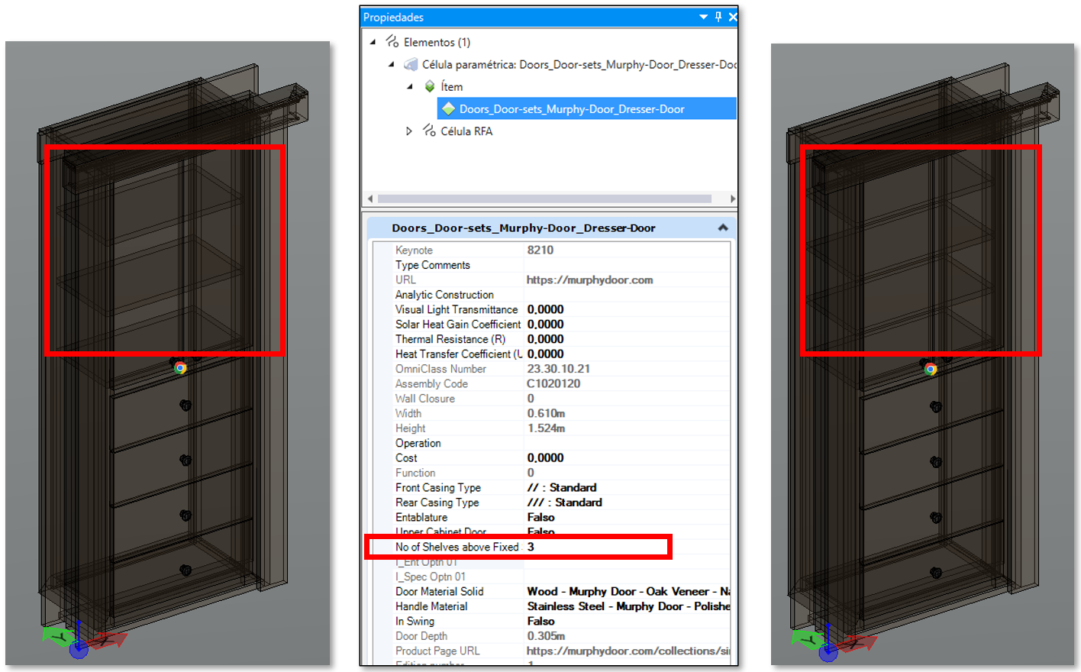The height and width of the screenshot is (672, 1081).
Task: Click the tree scrollbar's right arrow
Action: 733,199
